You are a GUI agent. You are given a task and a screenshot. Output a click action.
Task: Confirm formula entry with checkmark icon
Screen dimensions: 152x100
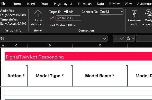click(x=122, y=38)
